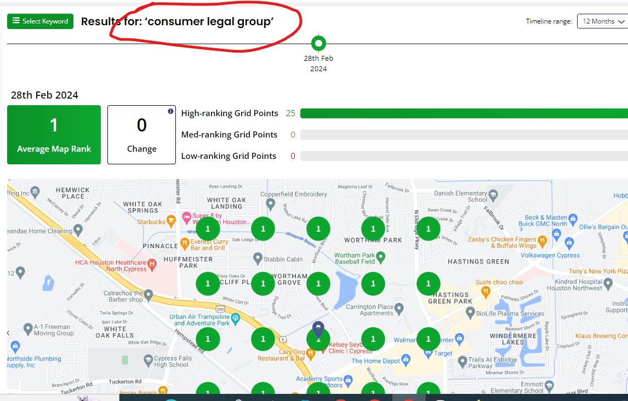Viewport: 628px width, 401px height.
Task: Select grid point overlapping Super 8 label
Action: tap(208, 228)
